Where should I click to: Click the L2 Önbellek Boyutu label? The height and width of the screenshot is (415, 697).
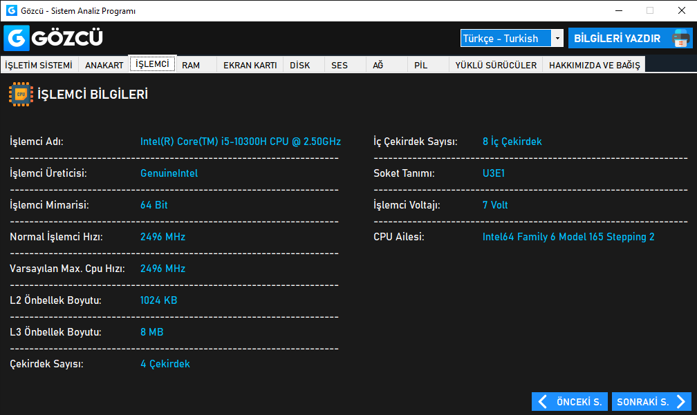coord(55,300)
